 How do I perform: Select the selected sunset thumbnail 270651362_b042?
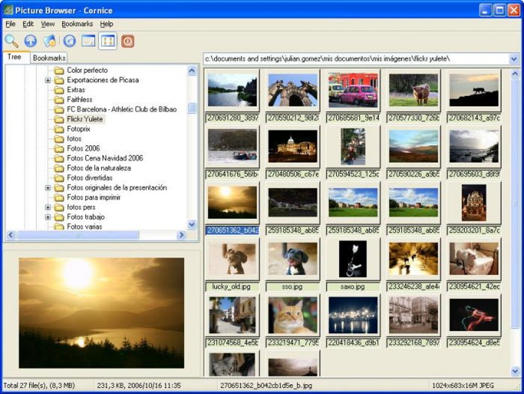pyautogui.click(x=232, y=203)
